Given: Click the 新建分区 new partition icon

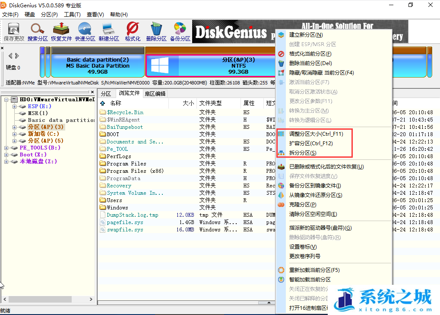Looking at the screenshot, I should pyautogui.click(x=109, y=31).
